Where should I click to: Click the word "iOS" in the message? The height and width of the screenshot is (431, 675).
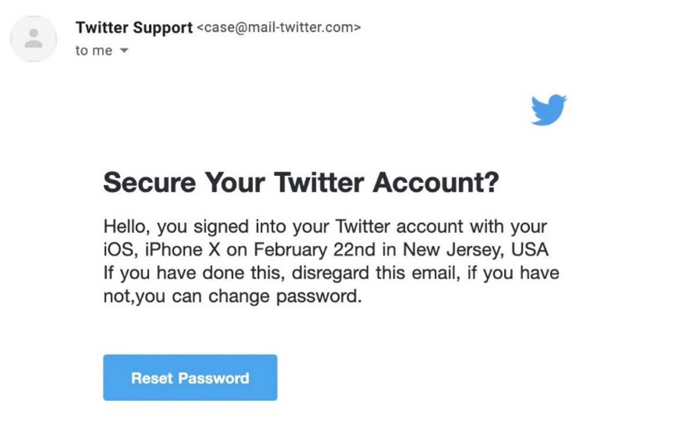(118, 250)
